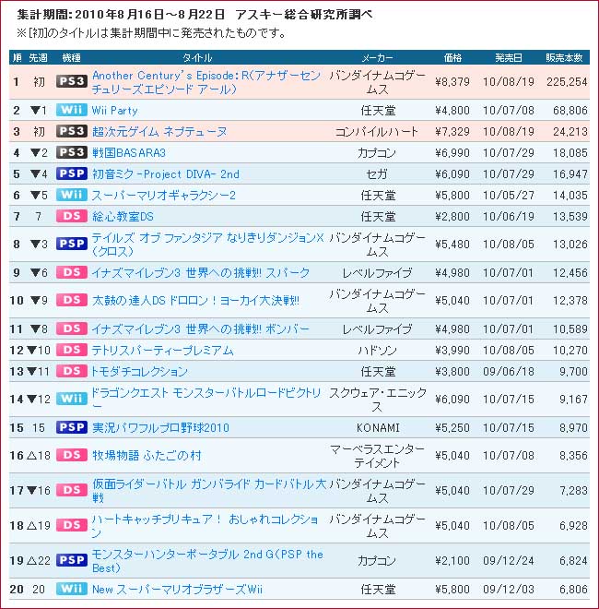Click the DS badge beside 絵心教室DS
This screenshot has height=609, width=599.
[x=71, y=216]
